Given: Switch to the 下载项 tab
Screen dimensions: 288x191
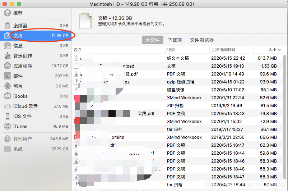Looking at the screenshot, I should point(175,40).
